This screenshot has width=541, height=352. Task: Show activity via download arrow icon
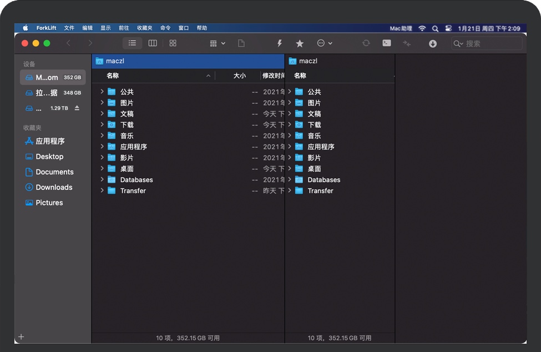433,44
